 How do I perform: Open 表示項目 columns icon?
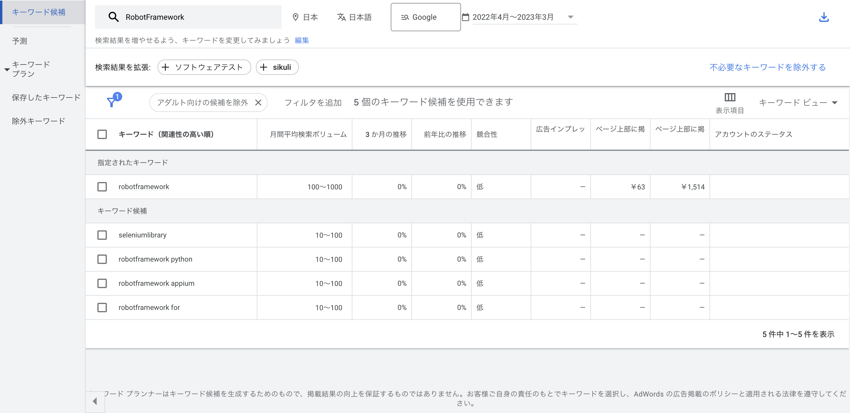tap(730, 97)
